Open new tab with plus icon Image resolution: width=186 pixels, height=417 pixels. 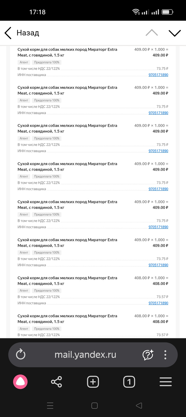[93, 382]
